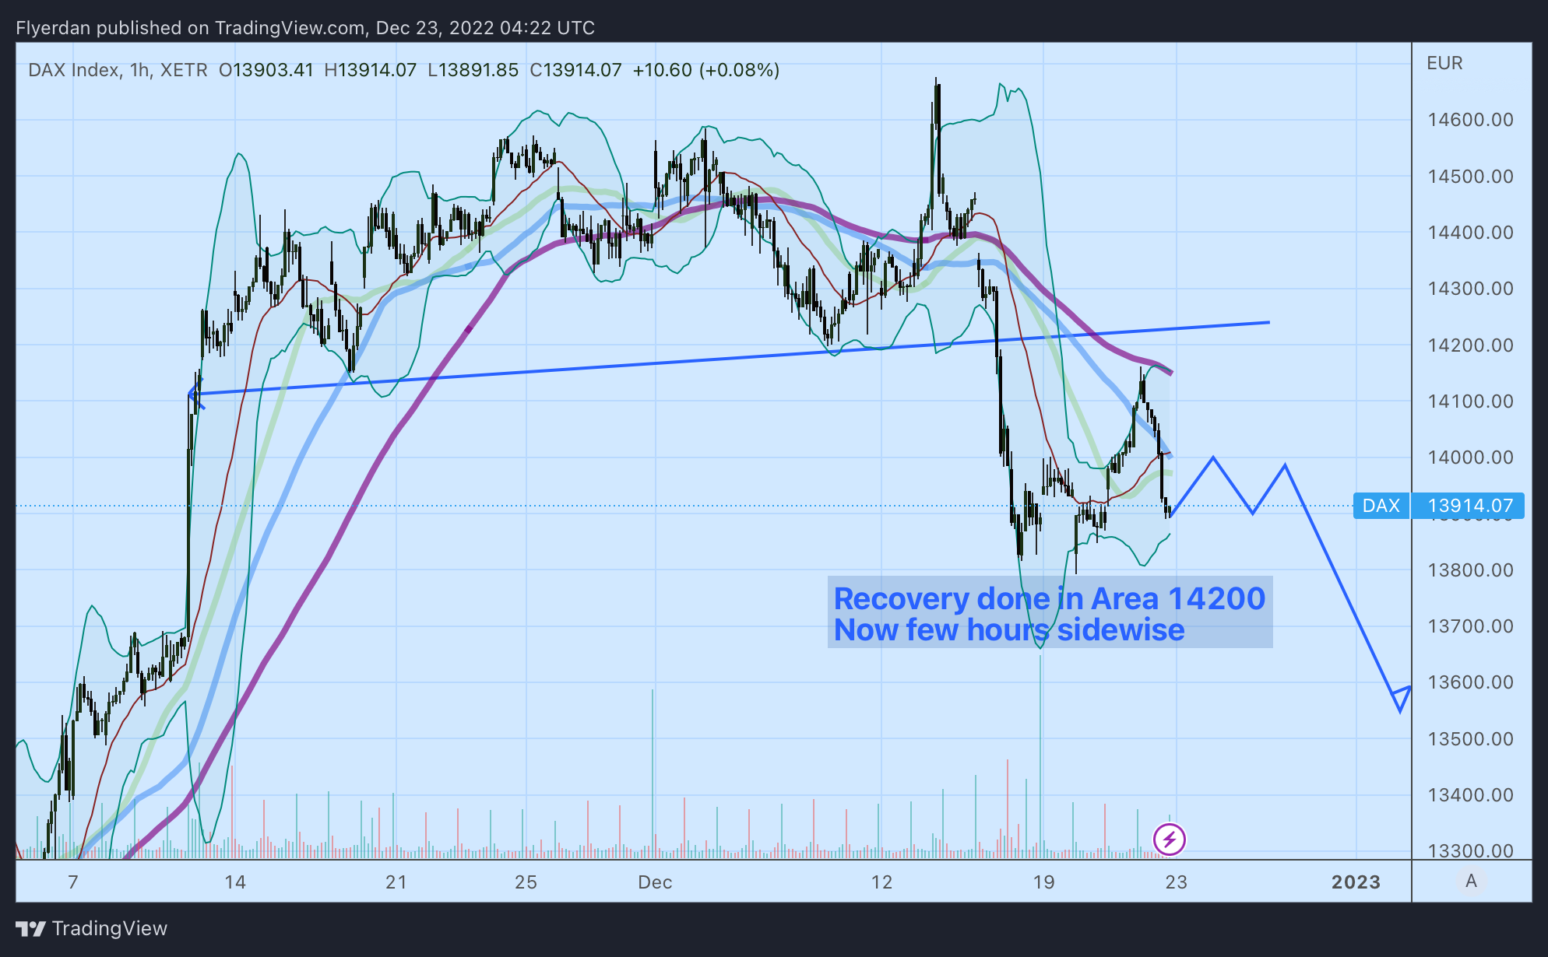Click the low value L13891.85

pyautogui.click(x=473, y=70)
